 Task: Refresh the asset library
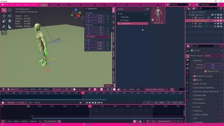pos(148,9)
